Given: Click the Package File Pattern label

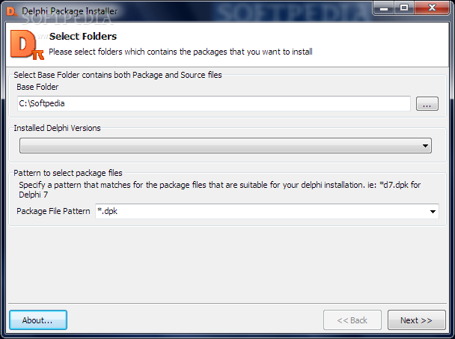Looking at the screenshot, I should click(53, 212).
